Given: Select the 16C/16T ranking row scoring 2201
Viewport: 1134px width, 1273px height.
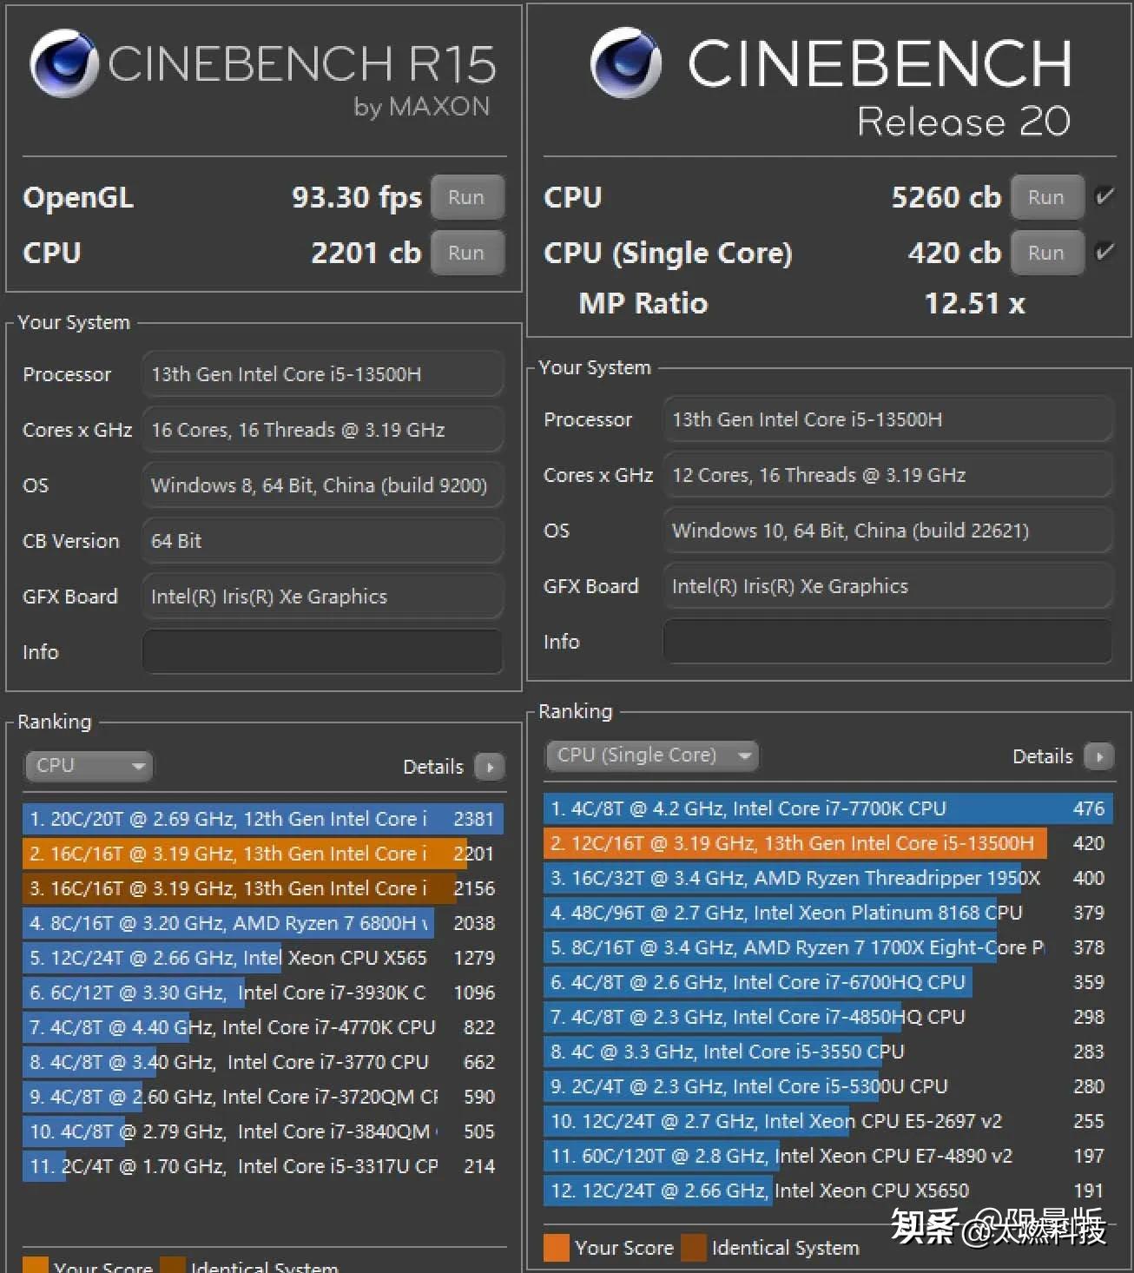Looking at the screenshot, I should coord(263,854).
